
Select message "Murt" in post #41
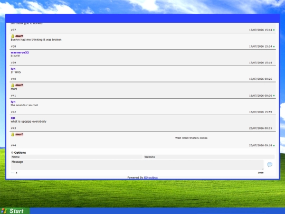(x=14, y=89)
